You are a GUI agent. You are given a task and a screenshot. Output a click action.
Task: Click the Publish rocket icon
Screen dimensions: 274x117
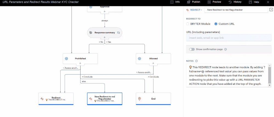click(189, 2)
